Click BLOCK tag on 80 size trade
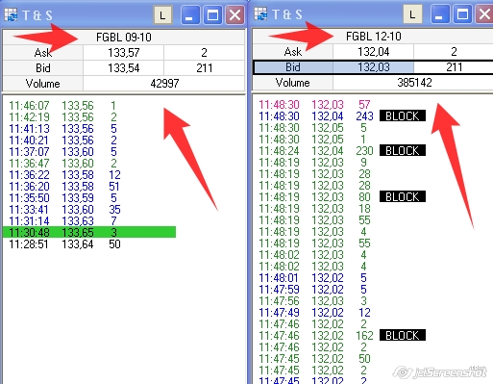The image size is (493, 384). point(403,196)
